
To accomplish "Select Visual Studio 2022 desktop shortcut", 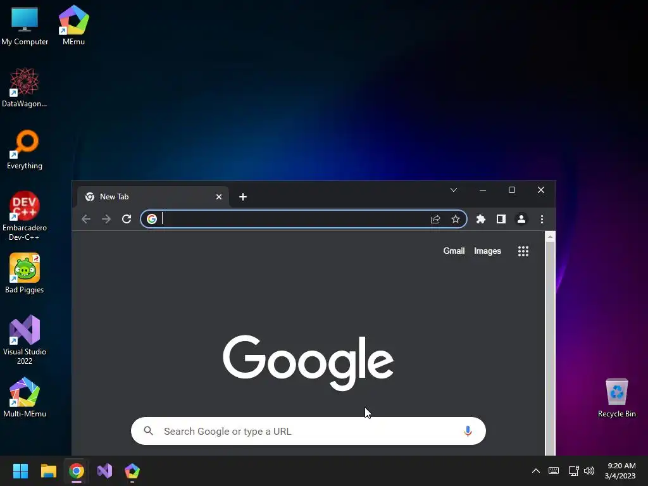I will [25, 340].
